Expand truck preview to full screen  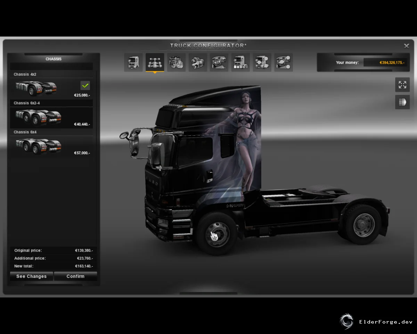pyautogui.click(x=402, y=85)
